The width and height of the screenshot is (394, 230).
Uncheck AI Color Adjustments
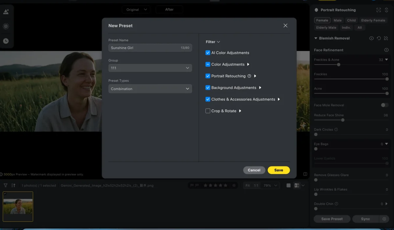pos(208,53)
